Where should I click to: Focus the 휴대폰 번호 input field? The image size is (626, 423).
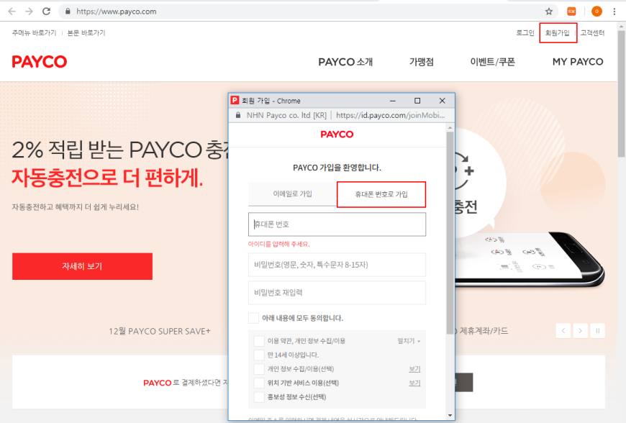[x=337, y=224]
